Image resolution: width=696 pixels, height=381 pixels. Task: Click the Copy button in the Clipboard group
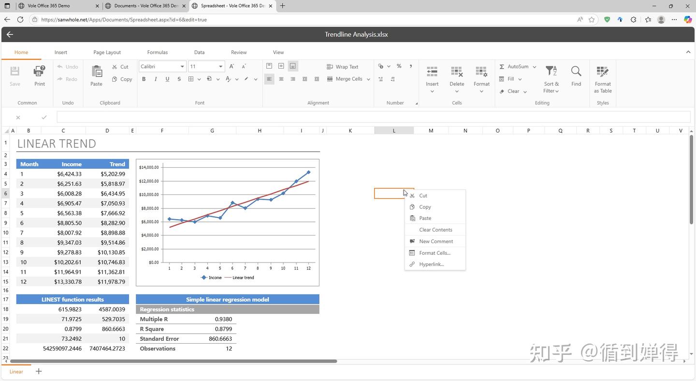pos(122,79)
